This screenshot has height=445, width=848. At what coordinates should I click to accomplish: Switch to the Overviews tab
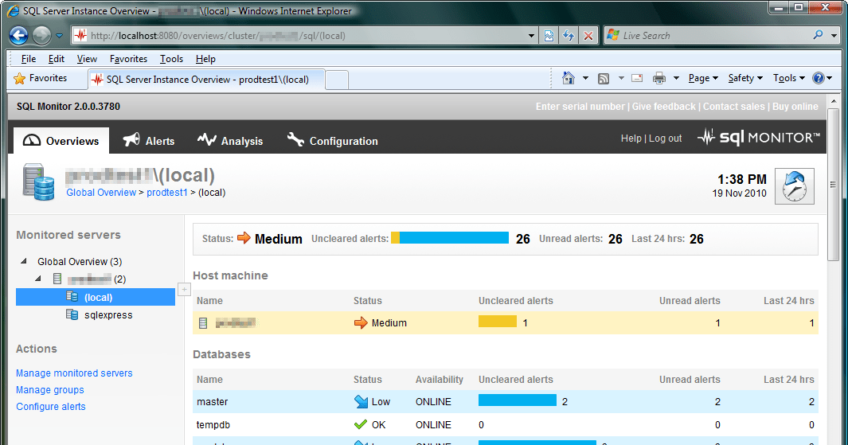pyautogui.click(x=61, y=141)
